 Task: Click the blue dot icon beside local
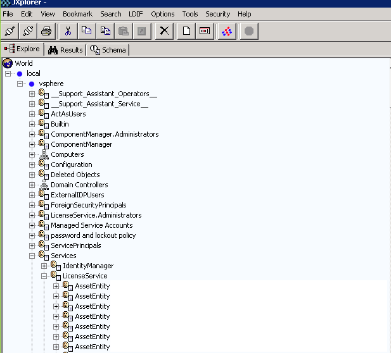click(x=20, y=73)
